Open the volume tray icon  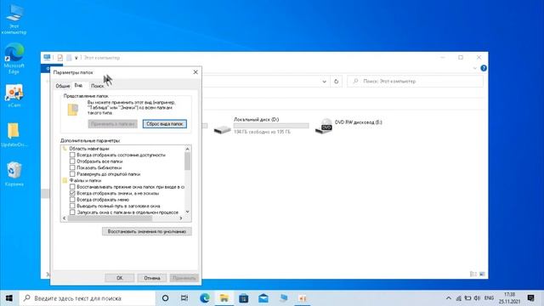[x=477, y=298]
